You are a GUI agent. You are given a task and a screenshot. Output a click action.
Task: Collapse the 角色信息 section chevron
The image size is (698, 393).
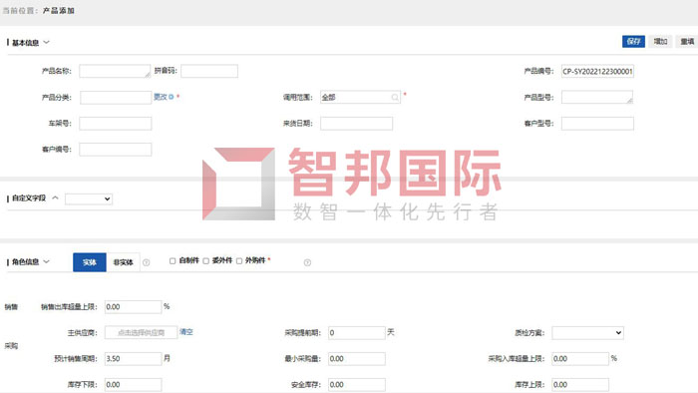[x=46, y=261]
